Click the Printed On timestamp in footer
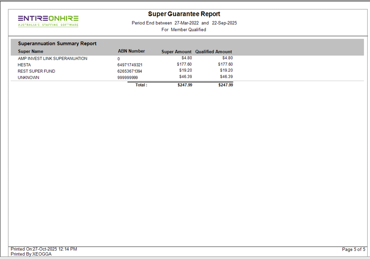Image resolution: width=370 pixels, height=259 pixels. pyautogui.click(x=44, y=249)
